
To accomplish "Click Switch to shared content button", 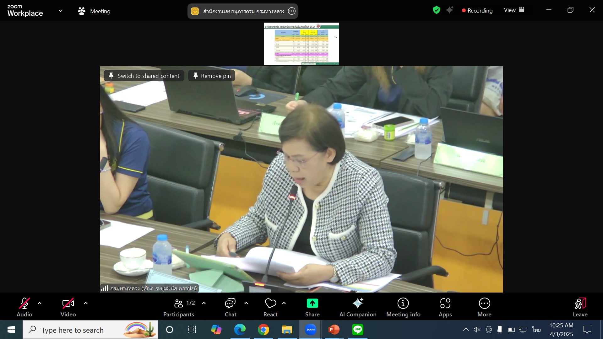I will click(144, 76).
